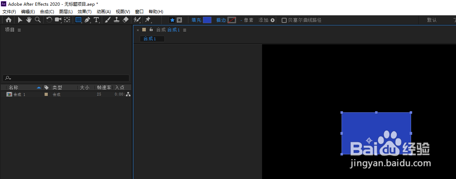The image size is (456, 179).
Task: Sort project items by 名称 column
Action: click(x=14, y=87)
